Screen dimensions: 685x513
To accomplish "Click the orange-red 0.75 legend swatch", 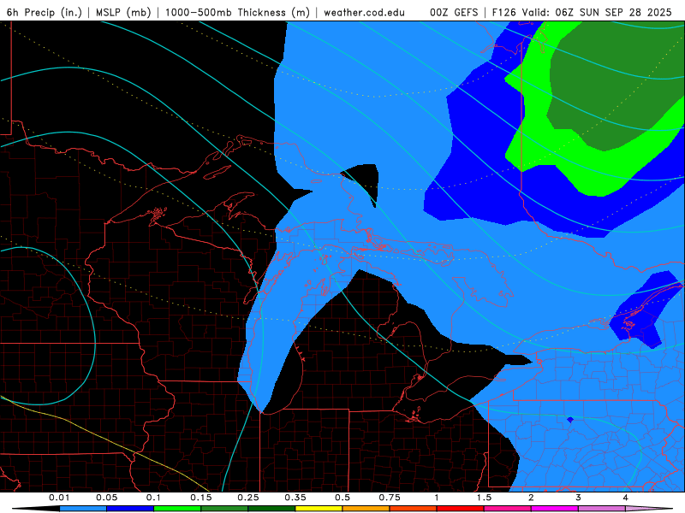I will (x=414, y=509).
